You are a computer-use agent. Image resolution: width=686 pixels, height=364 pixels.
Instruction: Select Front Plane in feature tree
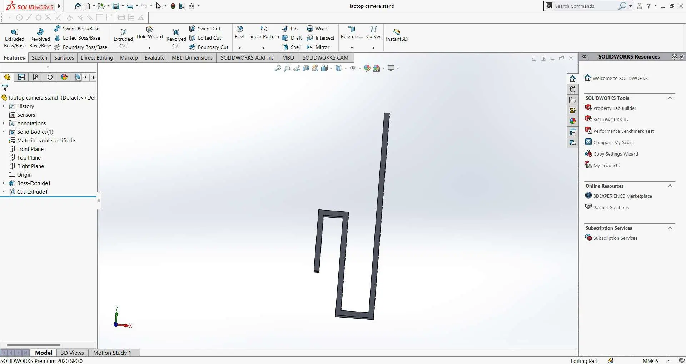coord(30,149)
